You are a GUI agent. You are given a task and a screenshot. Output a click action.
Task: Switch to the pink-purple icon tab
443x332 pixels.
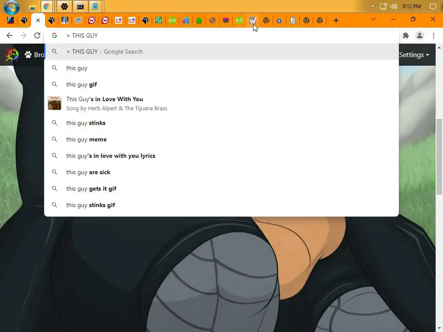click(226, 20)
